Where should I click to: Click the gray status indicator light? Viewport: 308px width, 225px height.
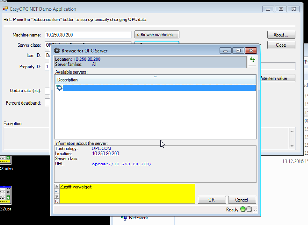pos(249,209)
